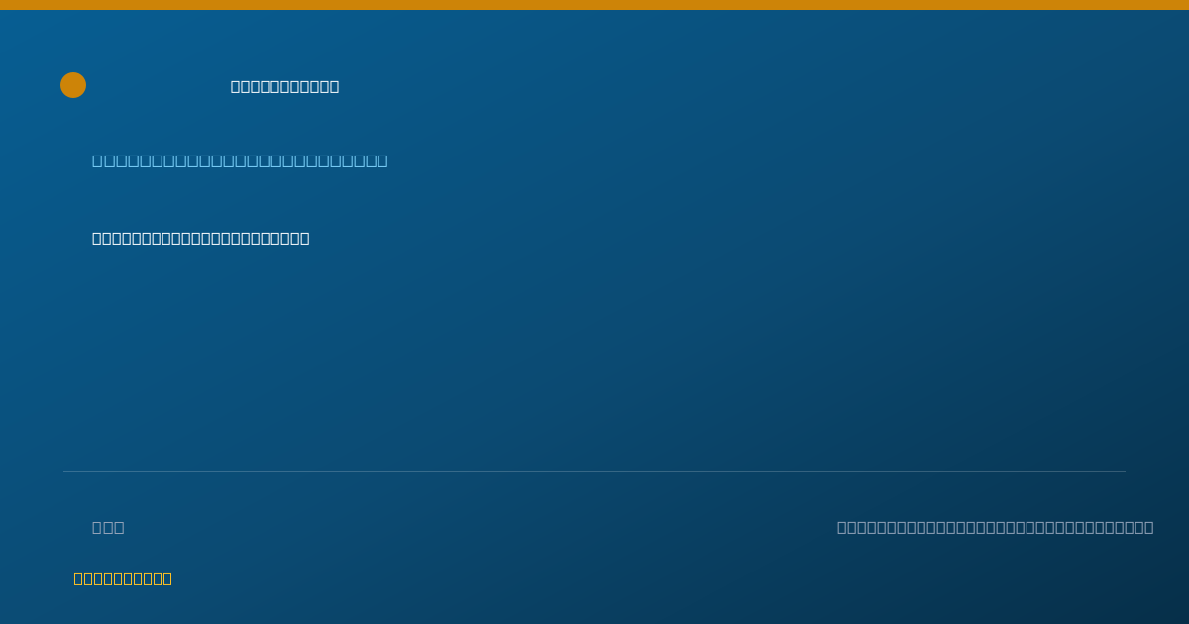
Task: Open the yellow link text at bottom left
Action: pyautogui.click(x=123, y=578)
